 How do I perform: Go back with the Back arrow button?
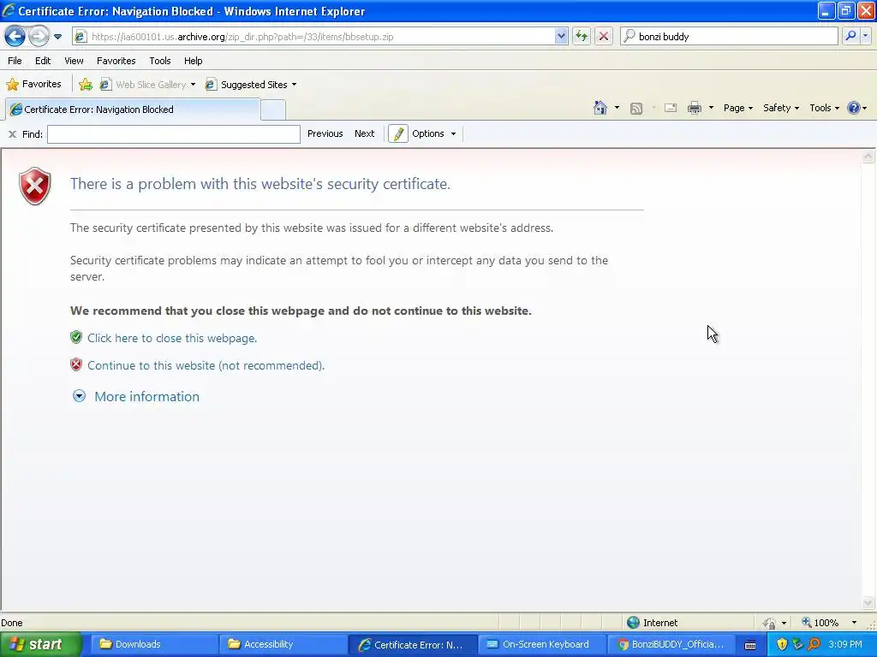coord(15,36)
